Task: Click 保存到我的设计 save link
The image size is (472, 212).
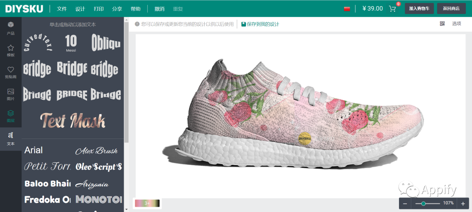Action: (x=260, y=24)
